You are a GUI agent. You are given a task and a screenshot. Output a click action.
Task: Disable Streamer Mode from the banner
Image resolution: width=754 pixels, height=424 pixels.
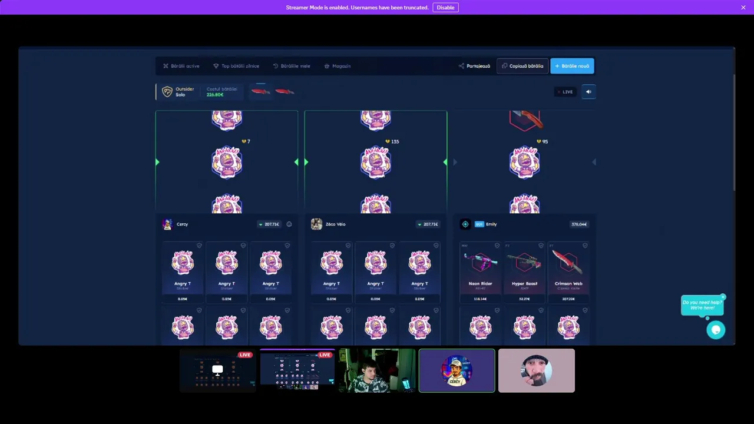[x=445, y=8]
